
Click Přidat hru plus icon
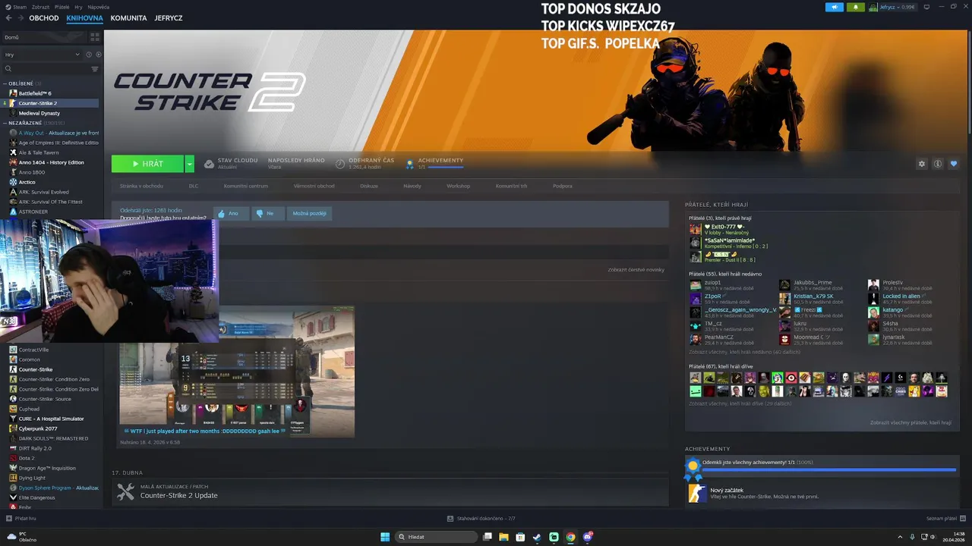[x=9, y=519]
